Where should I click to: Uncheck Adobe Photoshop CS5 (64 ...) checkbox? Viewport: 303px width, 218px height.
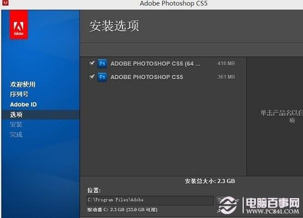(92, 64)
